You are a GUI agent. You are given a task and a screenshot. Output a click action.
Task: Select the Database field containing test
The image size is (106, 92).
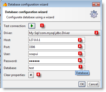pyautogui.click(x=57, y=68)
